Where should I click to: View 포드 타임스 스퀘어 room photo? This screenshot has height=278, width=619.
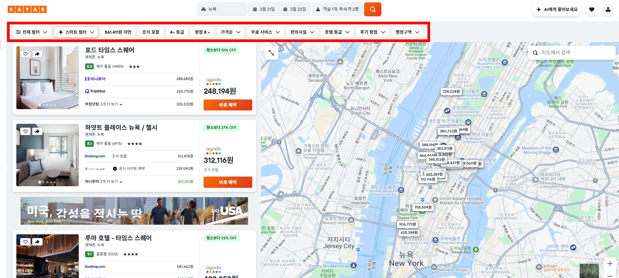tap(47, 78)
